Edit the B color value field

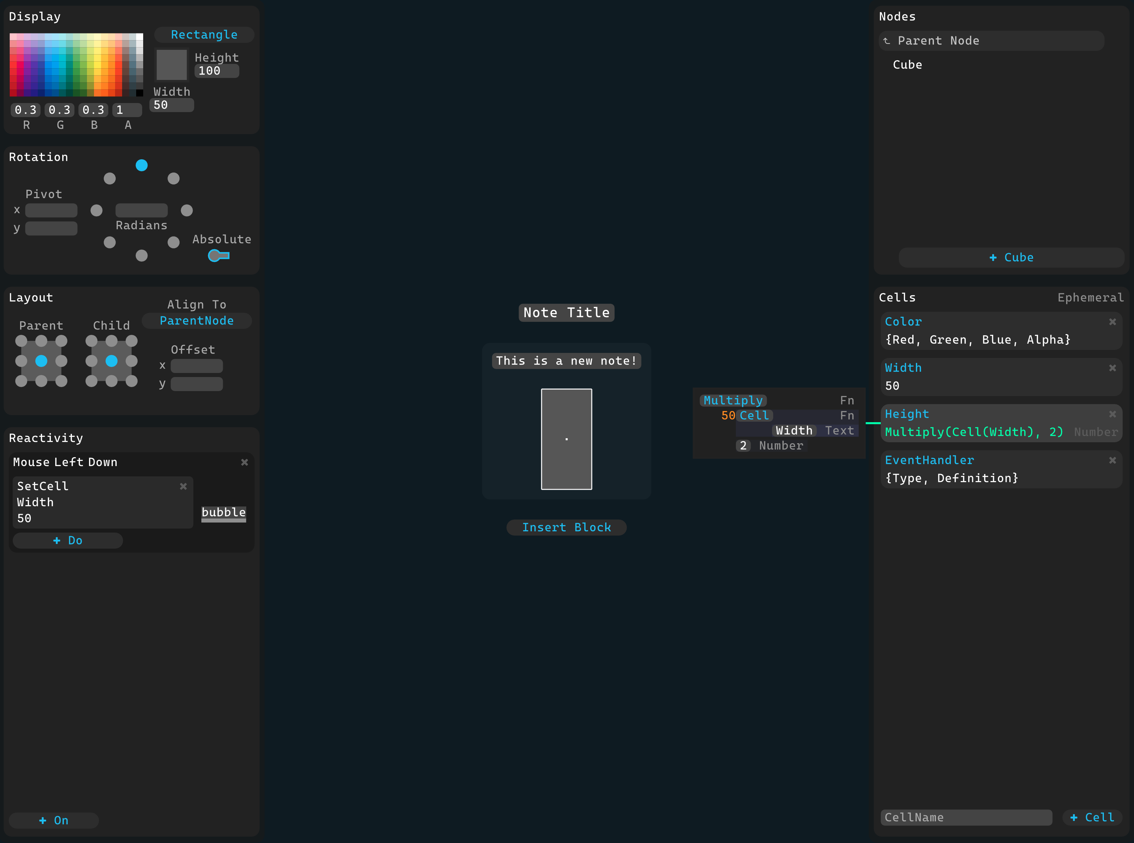click(93, 110)
